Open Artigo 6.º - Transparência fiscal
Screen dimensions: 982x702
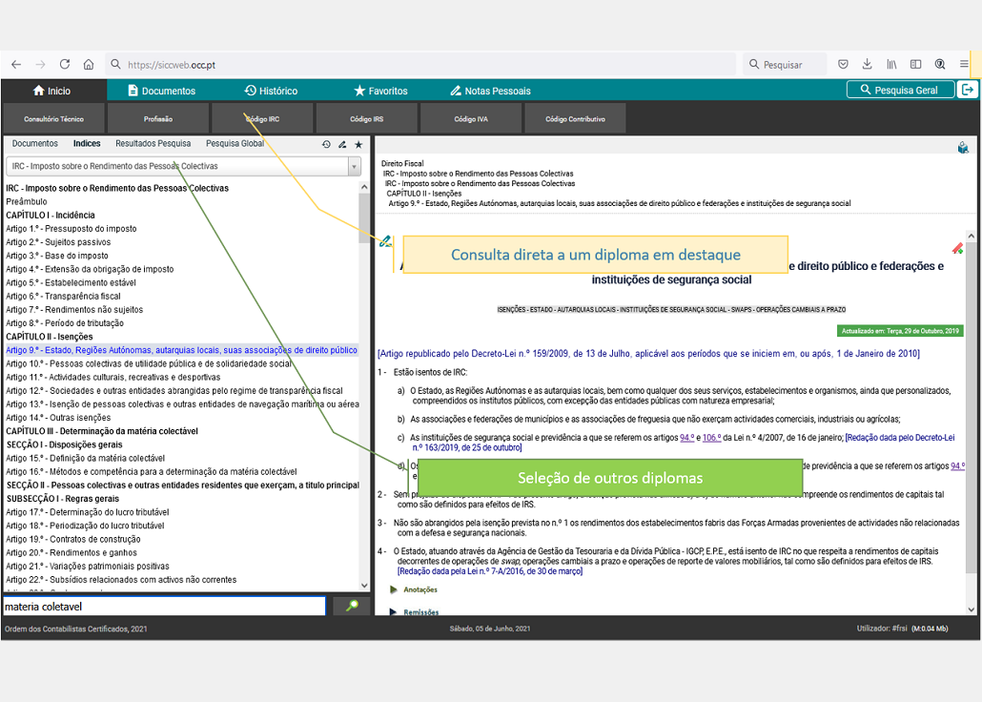(63, 296)
